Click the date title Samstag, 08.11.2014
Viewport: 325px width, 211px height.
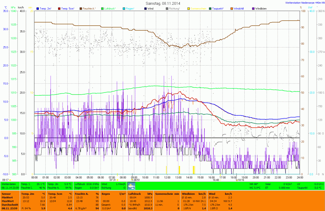(x=162, y=3)
